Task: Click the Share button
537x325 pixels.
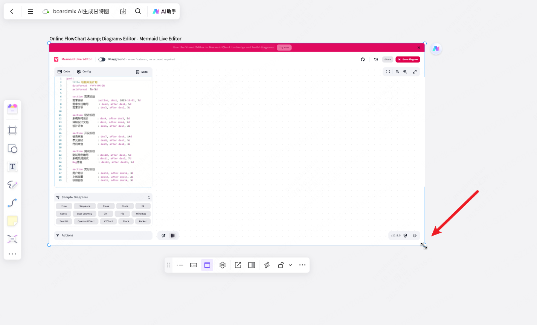Action: pos(387,60)
